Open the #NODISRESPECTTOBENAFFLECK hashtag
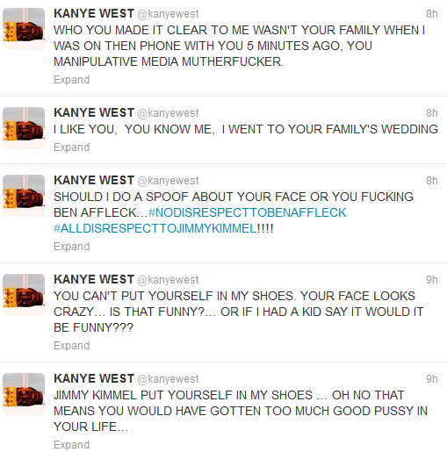 (x=248, y=212)
